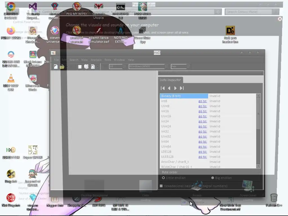Viewport: 288px width, 216px height.
Task: Click the go to link for UInt64
Action: 202,147
